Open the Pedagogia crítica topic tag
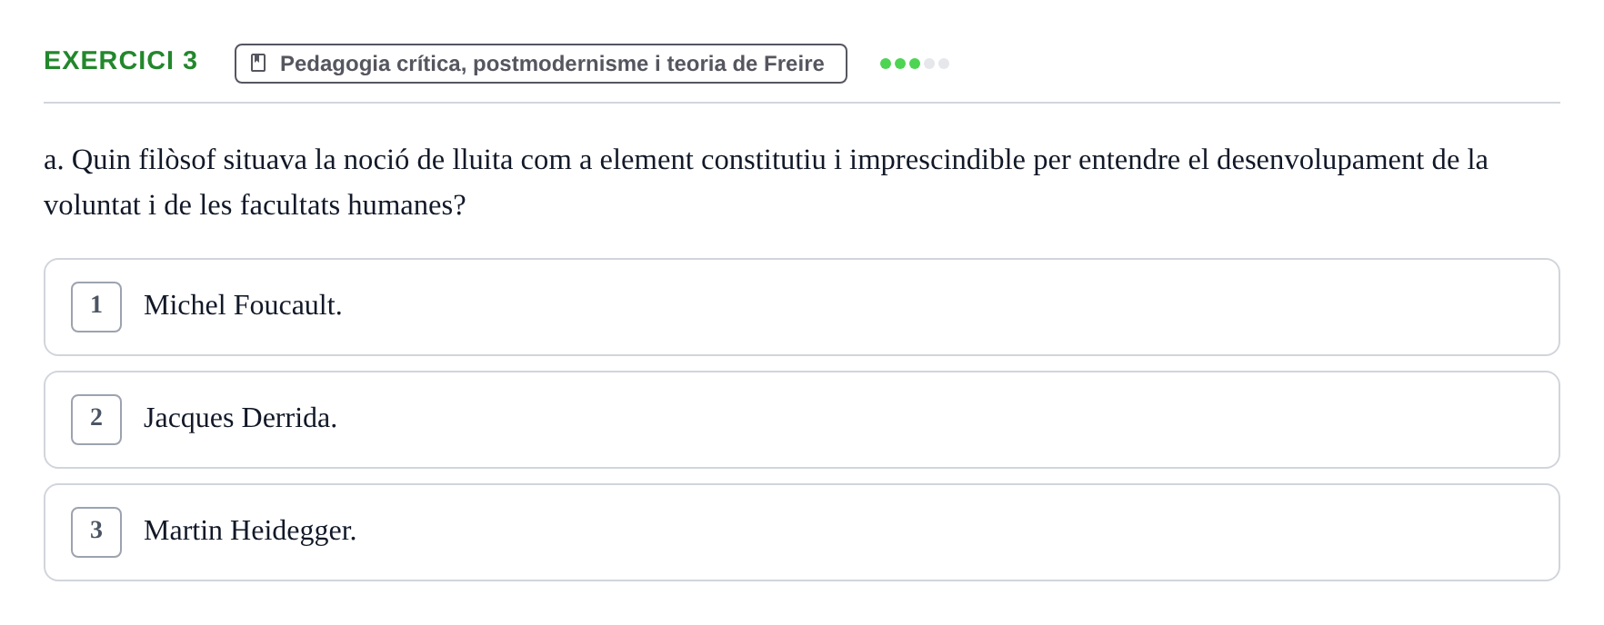 coord(541,64)
